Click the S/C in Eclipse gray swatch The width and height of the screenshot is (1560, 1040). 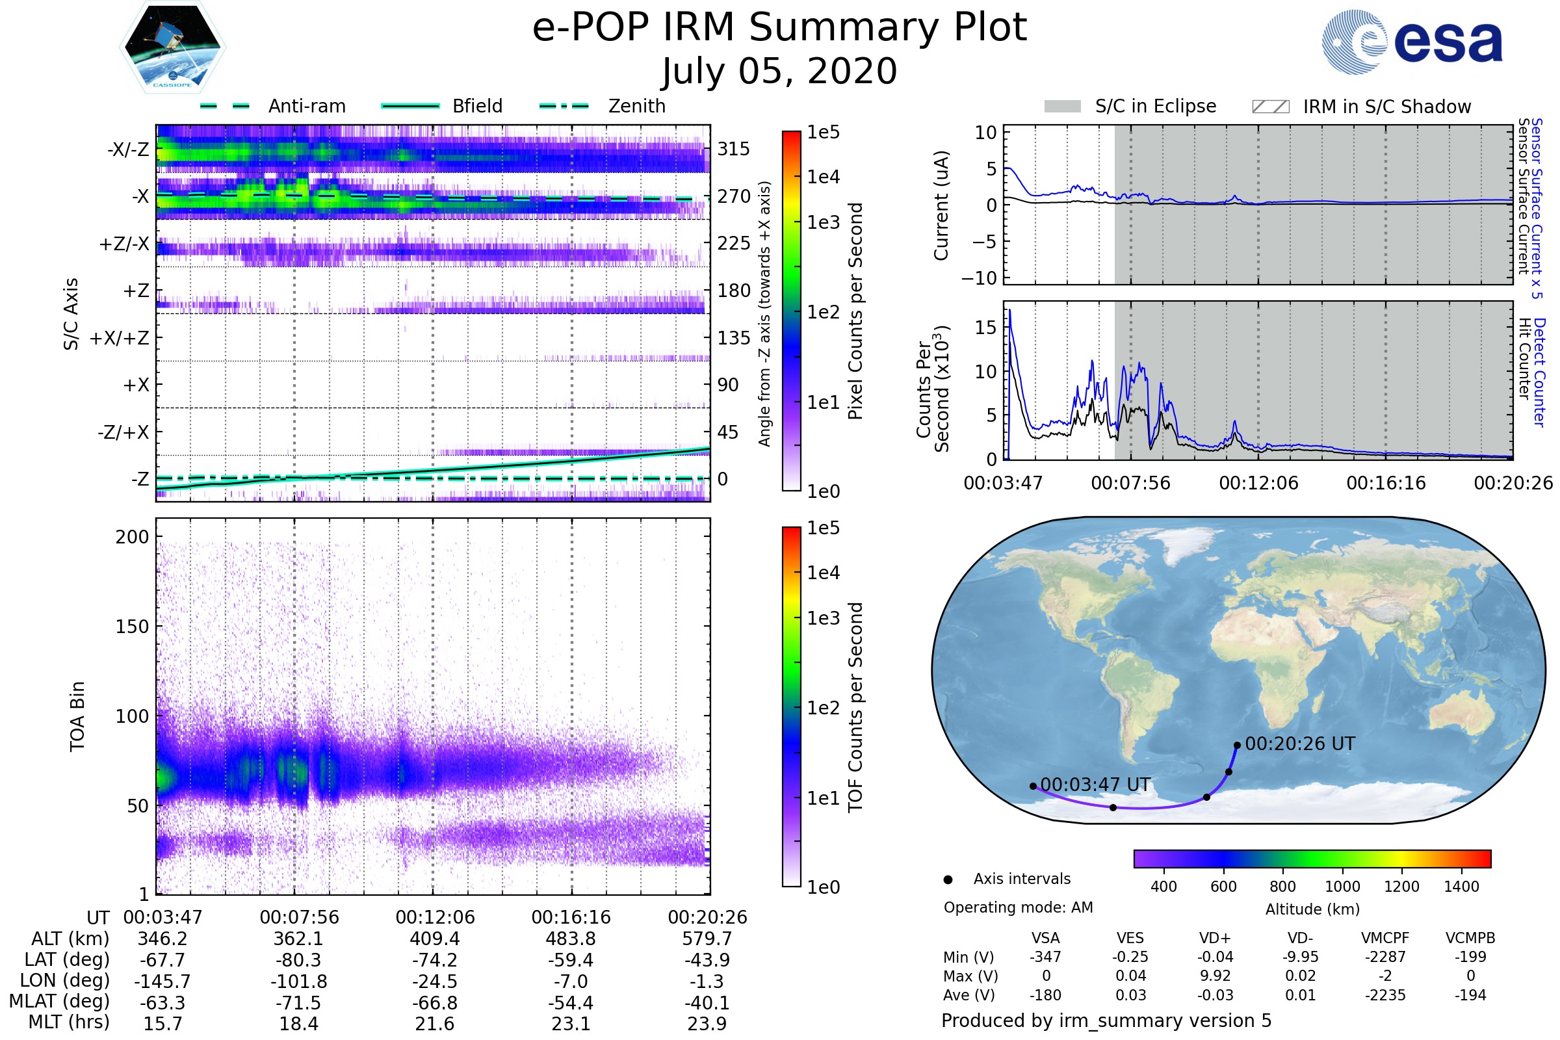tap(1062, 107)
